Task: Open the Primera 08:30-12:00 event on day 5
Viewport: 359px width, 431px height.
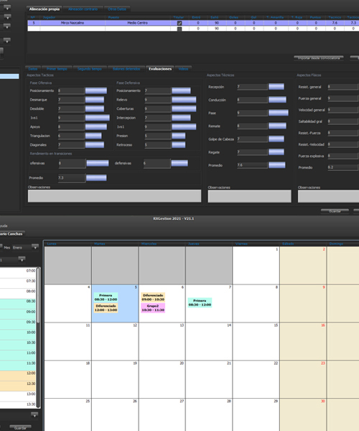Action: (x=106, y=297)
